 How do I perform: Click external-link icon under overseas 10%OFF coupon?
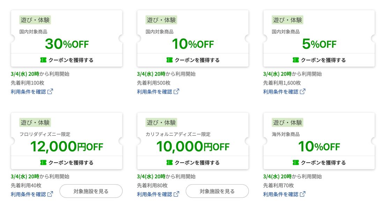pyautogui.click(x=303, y=194)
